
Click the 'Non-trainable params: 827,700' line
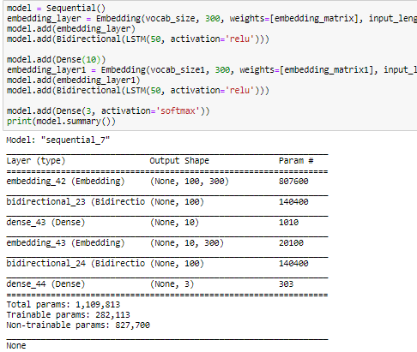[78, 325]
